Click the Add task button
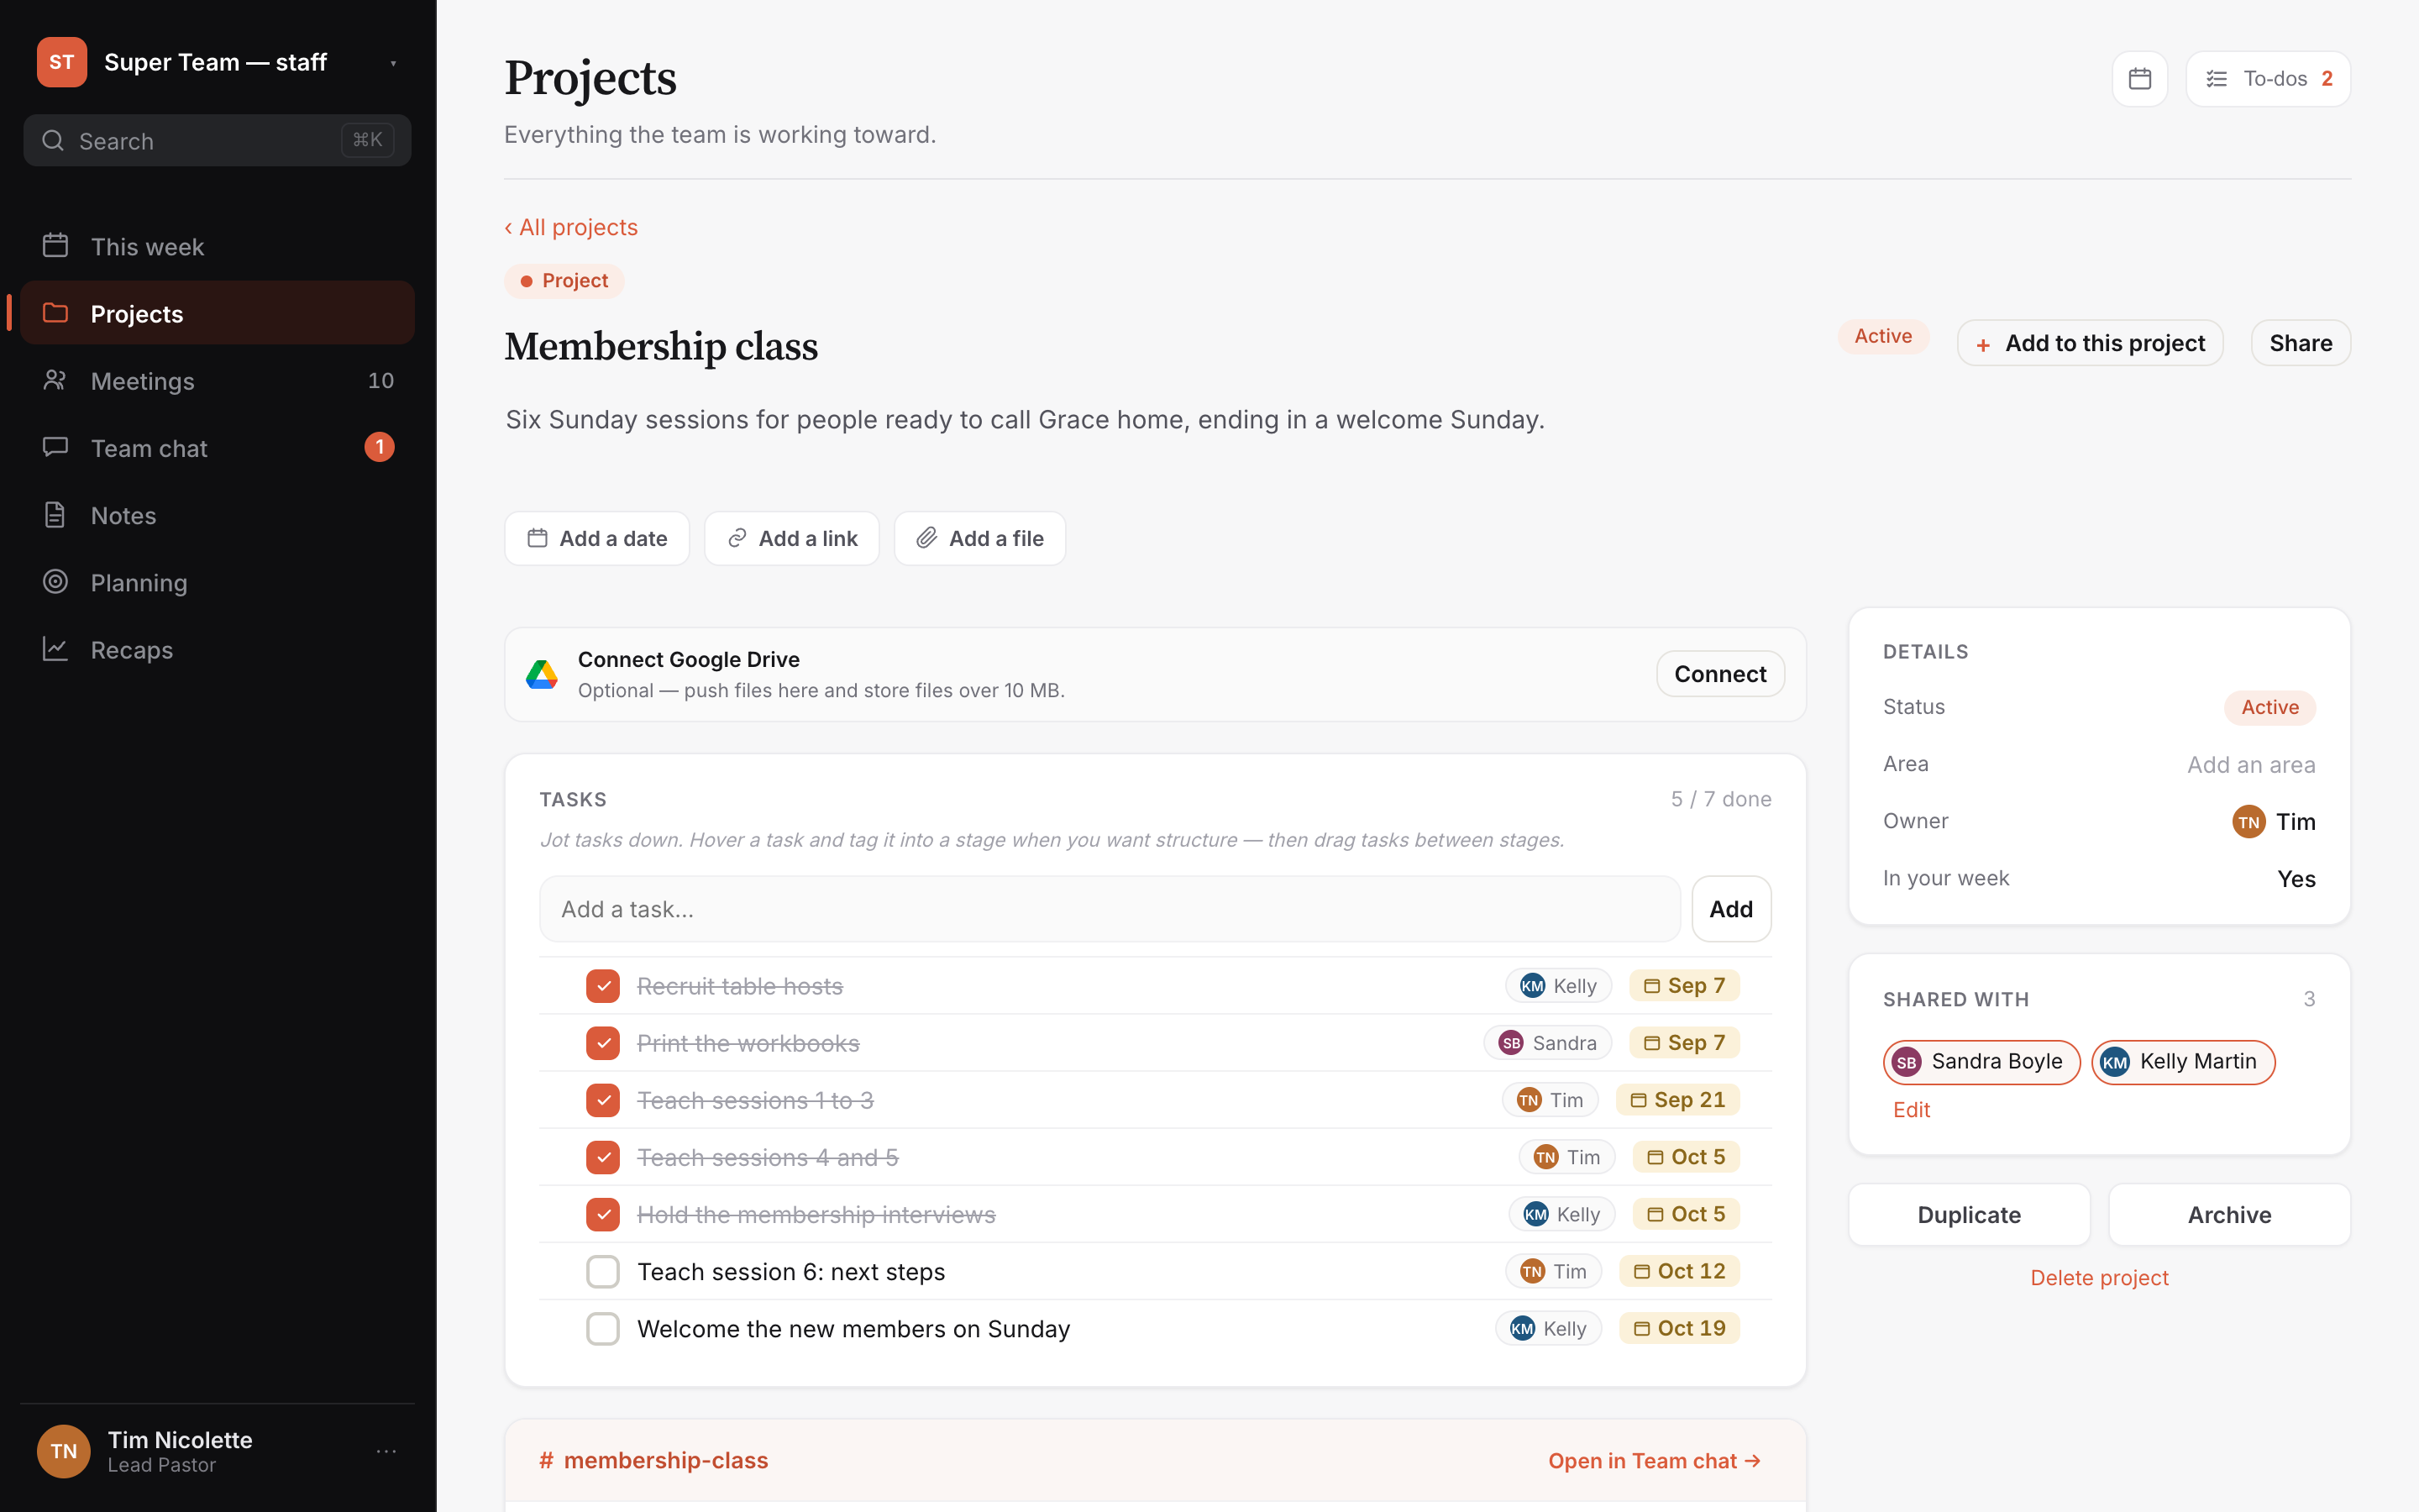This screenshot has width=2419, height=1512. pos(1730,909)
